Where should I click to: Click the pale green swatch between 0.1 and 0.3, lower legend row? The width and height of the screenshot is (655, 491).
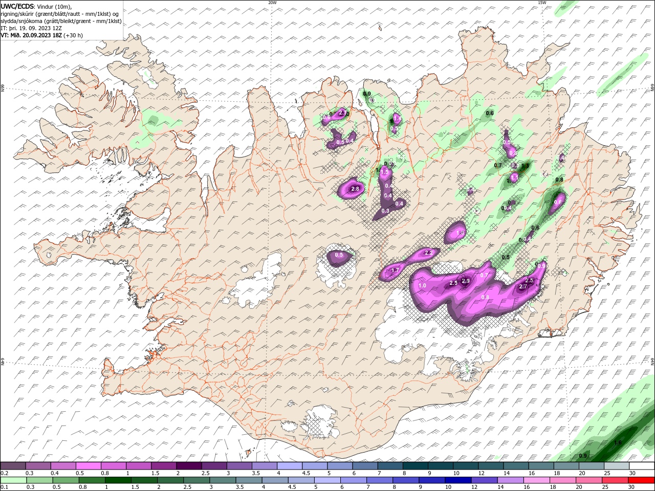[x=13, y=480]
